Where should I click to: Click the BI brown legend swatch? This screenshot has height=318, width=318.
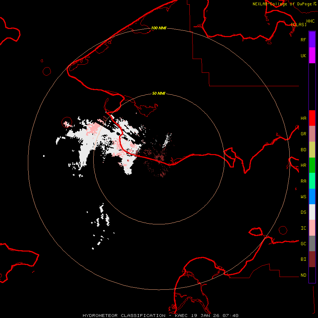[312, 259]
